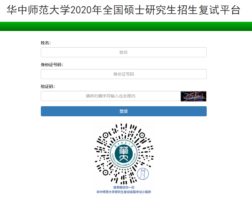Click the page title 华中师范大学2020年全国硕士研究生招生复试平台

(123, 10)
